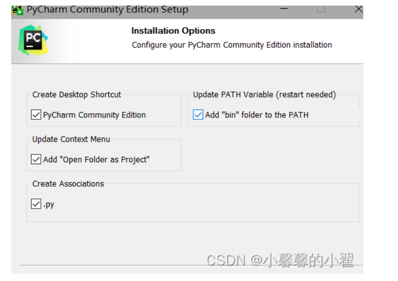Toggle the .py association checkbox square

[36, 205]
